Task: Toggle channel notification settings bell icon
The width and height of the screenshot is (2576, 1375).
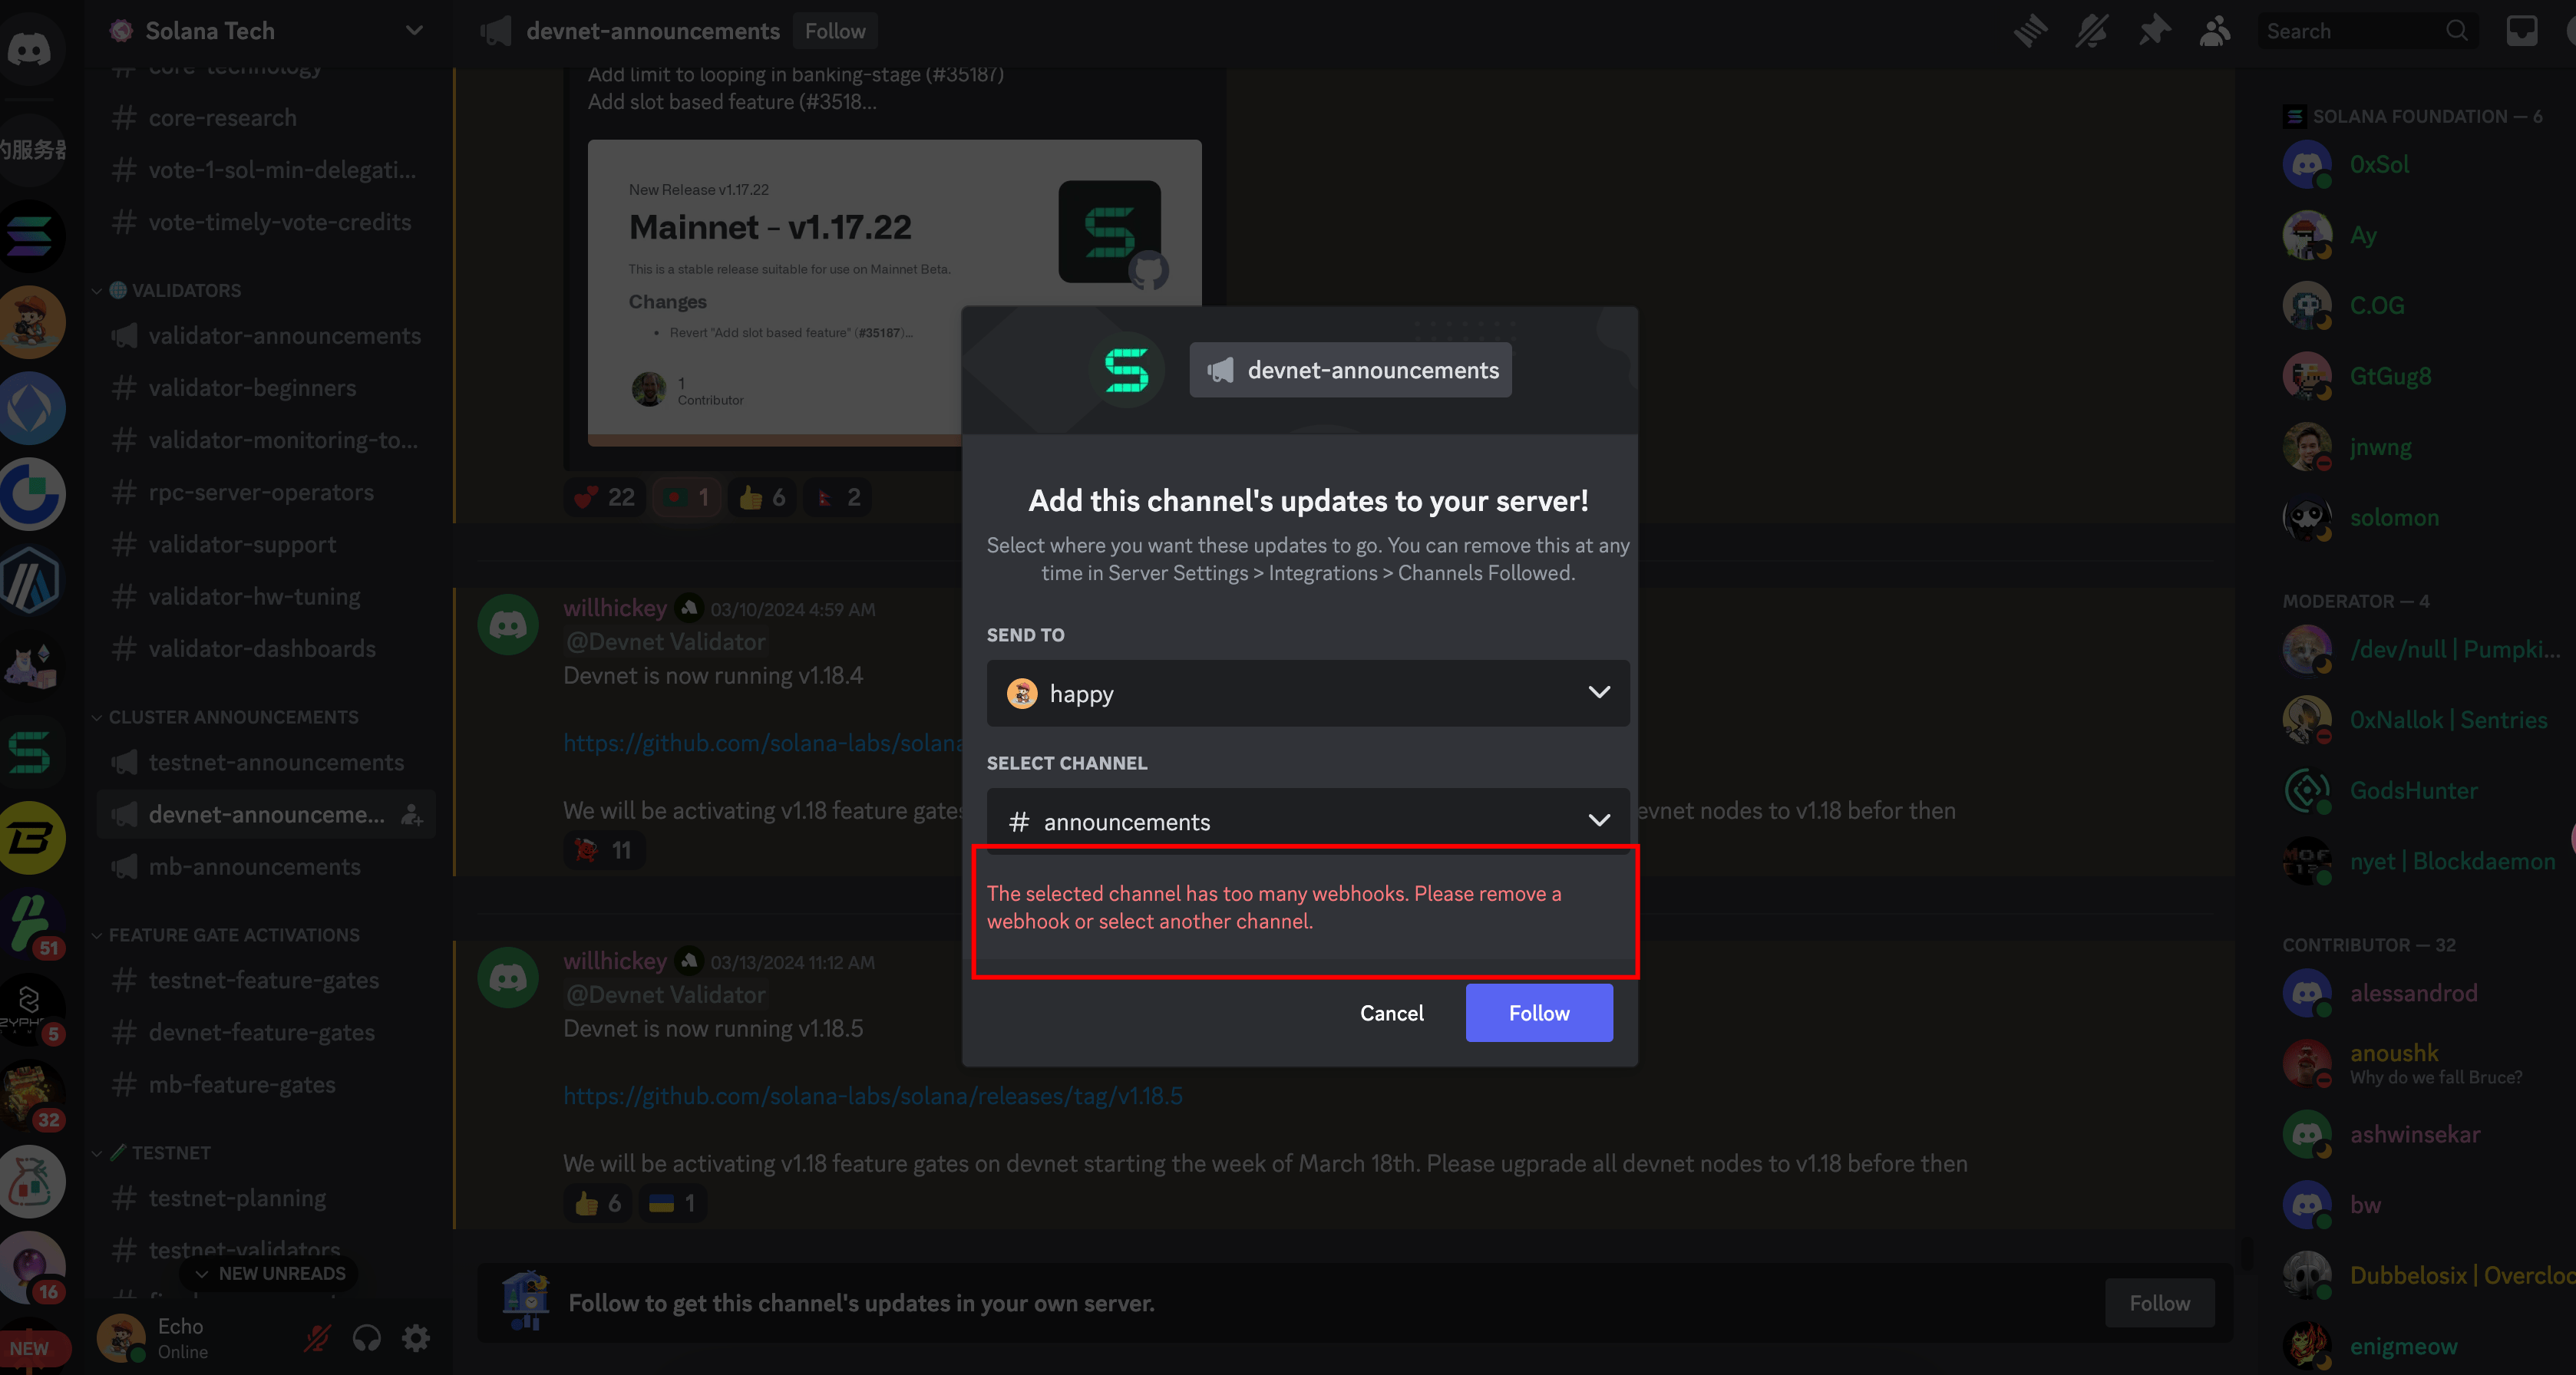Action: (x=2092, y=31)
